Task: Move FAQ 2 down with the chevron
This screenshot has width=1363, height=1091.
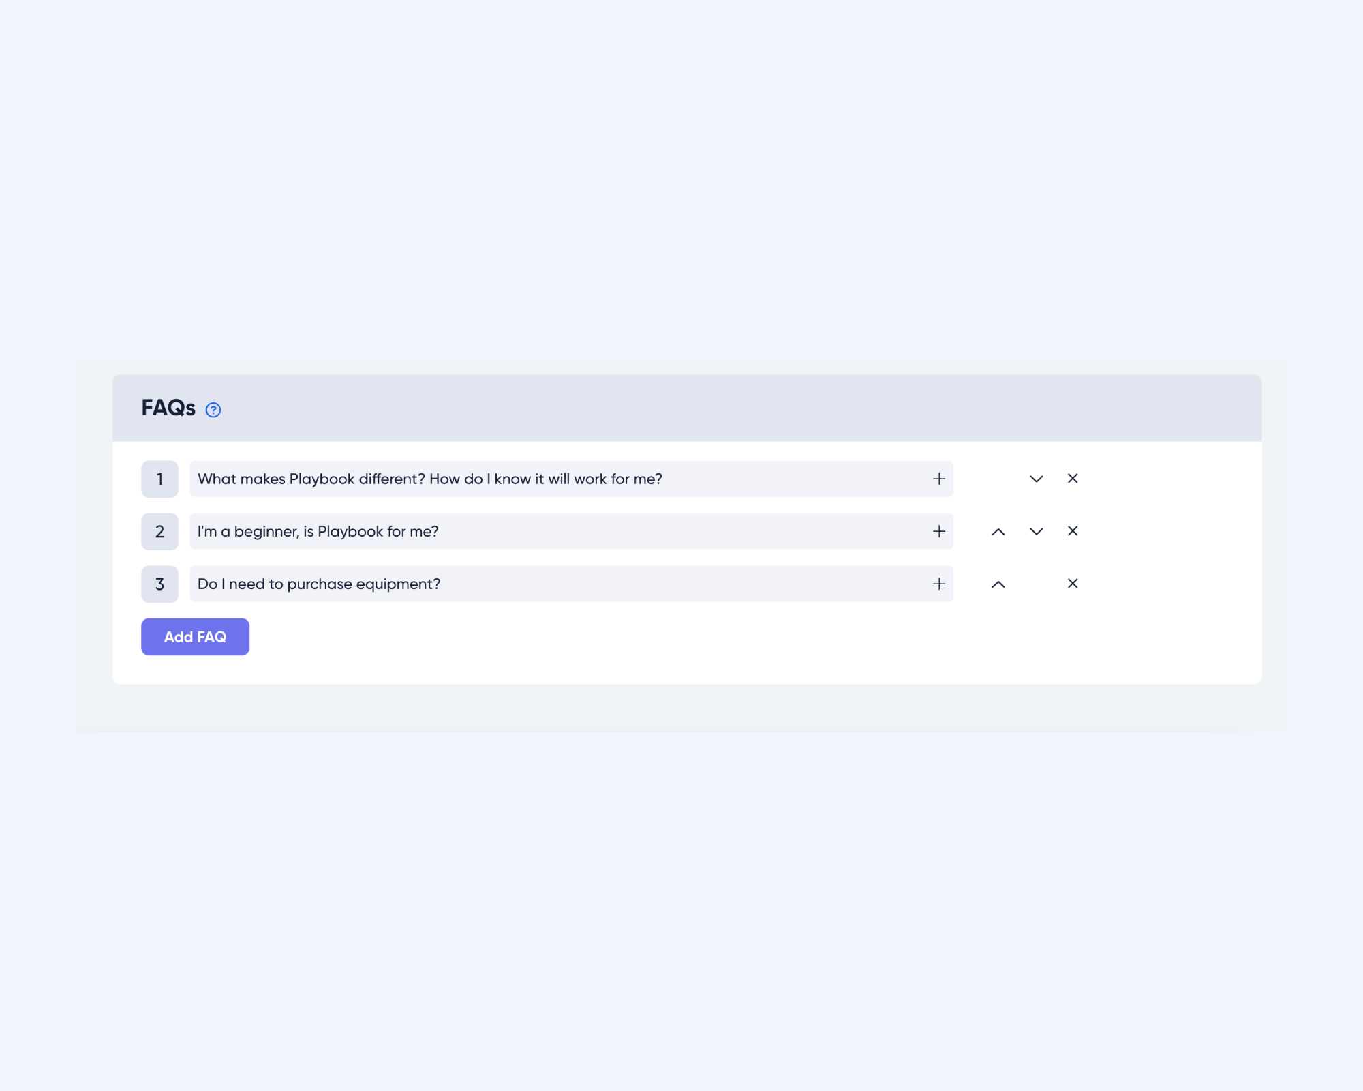Action: [x=1037, y=531]
